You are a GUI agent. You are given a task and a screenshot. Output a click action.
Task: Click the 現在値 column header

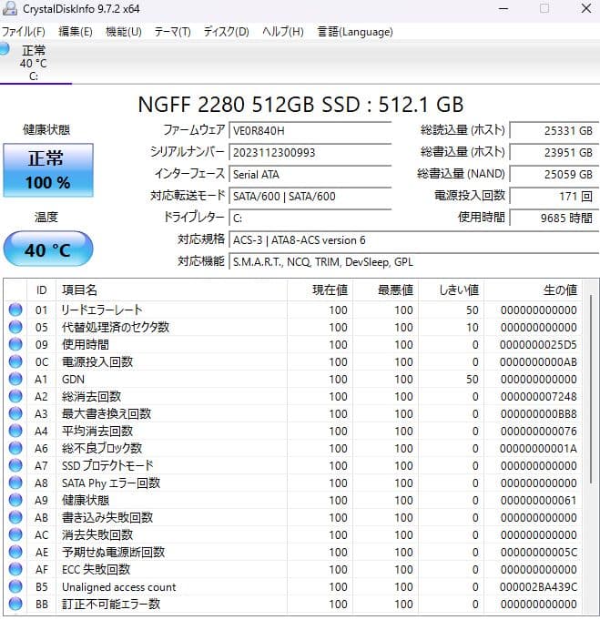[320, 290]
